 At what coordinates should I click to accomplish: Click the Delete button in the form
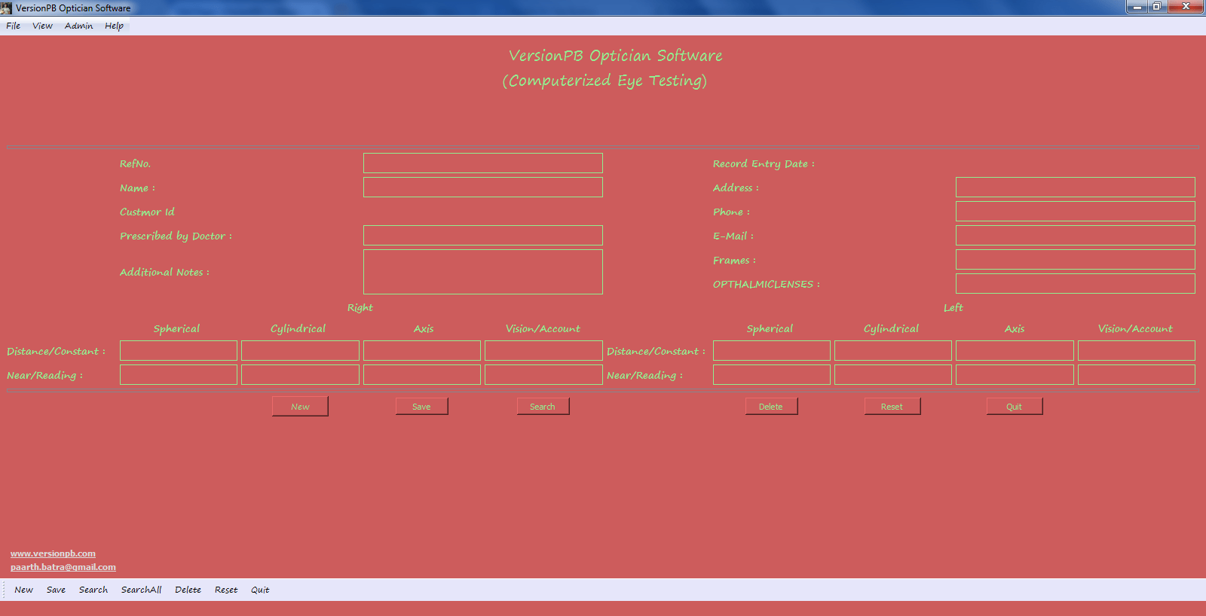pos(771,407)
